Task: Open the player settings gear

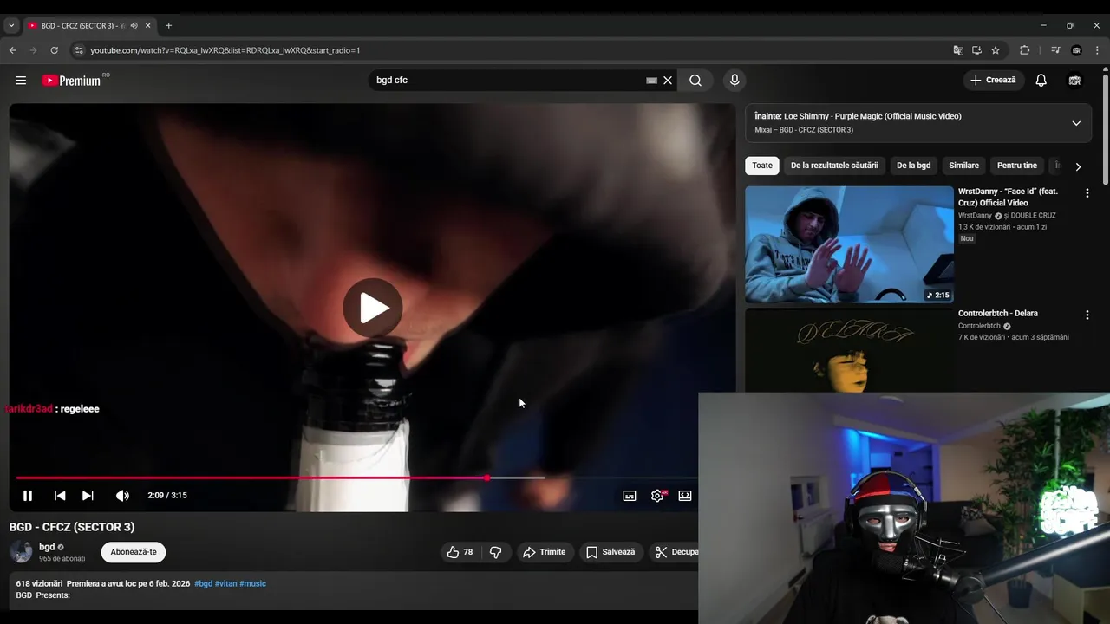Action: click(657, 496)
